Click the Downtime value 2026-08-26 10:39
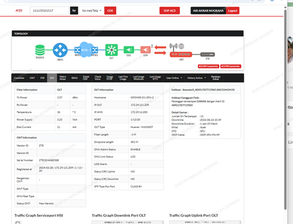This screenshot has width=293, height=224. tap(210, 120)
